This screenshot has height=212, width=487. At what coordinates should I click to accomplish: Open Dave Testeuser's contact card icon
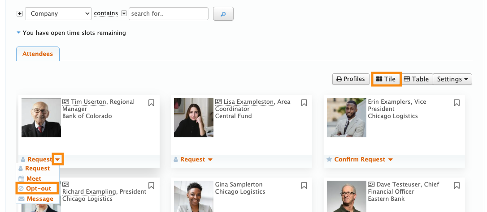click(371, 184)
